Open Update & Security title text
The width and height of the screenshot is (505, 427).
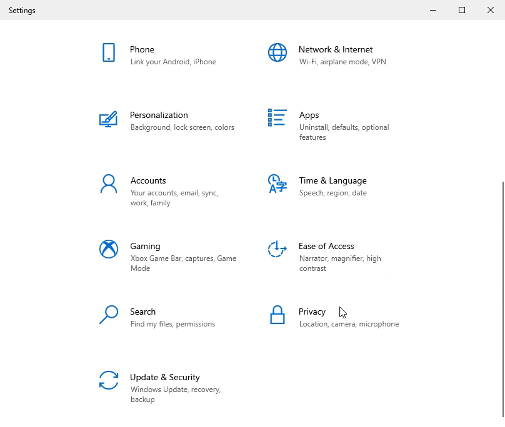point(165,377)
